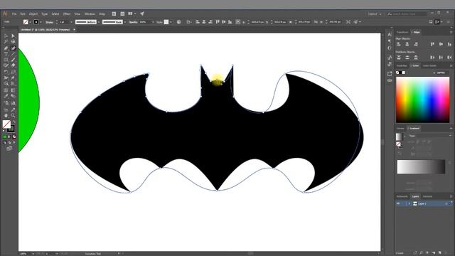Switch to the Libraries tab
455x256 pixels.
pos(427,196)
